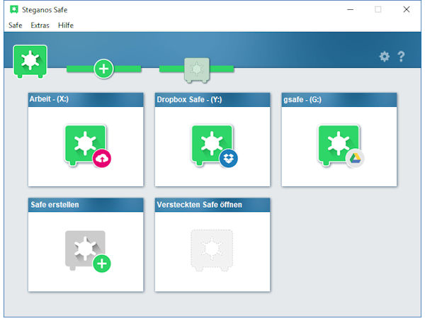Click the green plus badge on gray safe
Viewport: 425px width, 321px height.
point(102,264)
